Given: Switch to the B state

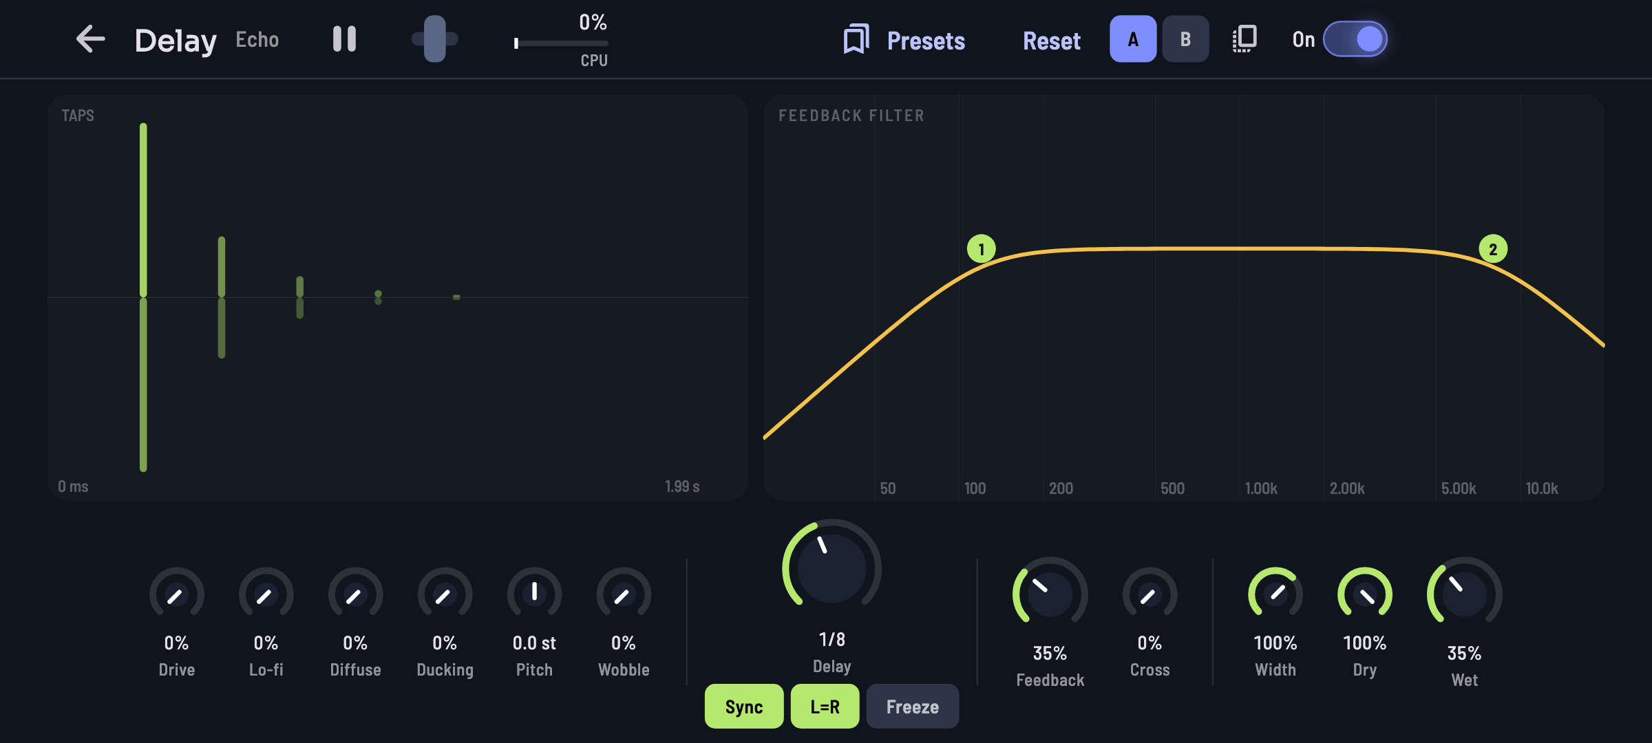Looking at the screenshot, I should [1185, 39].
